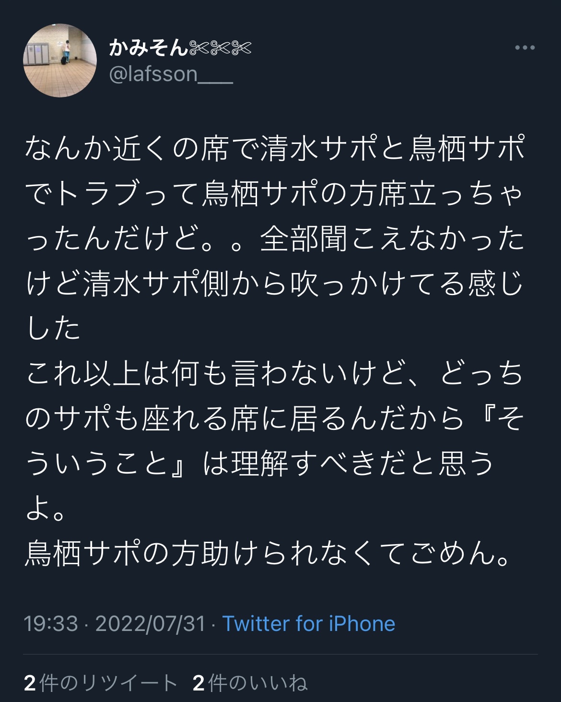561x702 pixels.
Task: Open the かみそん display name
Action: point(148,48)
